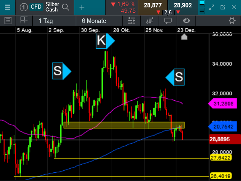
Task: Open the chart layout grid icon
Action: point(24,20)
